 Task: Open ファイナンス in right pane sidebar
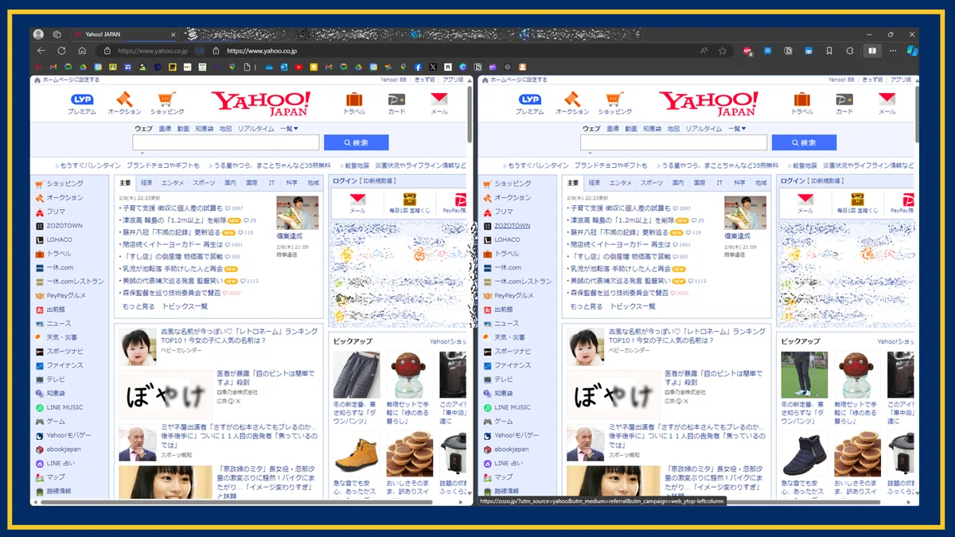pos(513,365)
